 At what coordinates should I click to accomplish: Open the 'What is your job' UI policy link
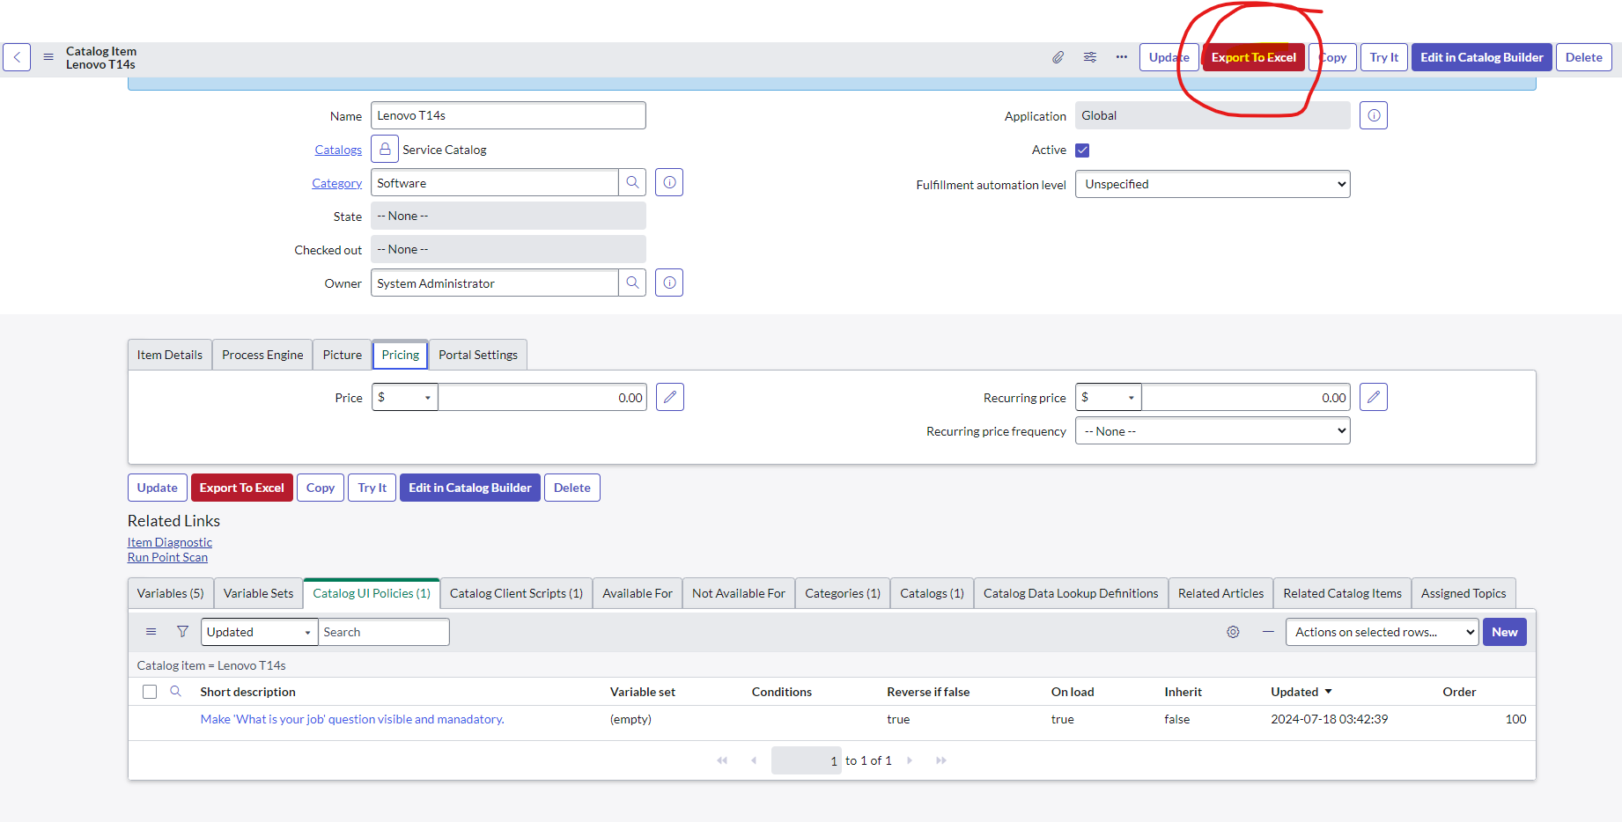click(352, 719)
